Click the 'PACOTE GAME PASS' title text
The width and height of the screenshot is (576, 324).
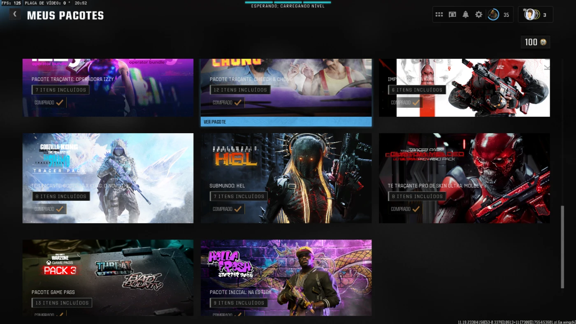tap(53, 292)
